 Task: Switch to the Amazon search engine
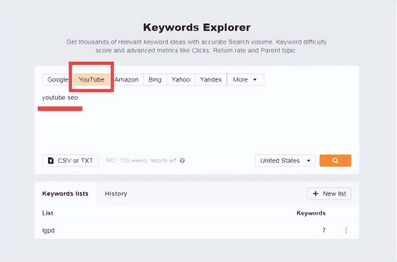(x=126, y=80)
